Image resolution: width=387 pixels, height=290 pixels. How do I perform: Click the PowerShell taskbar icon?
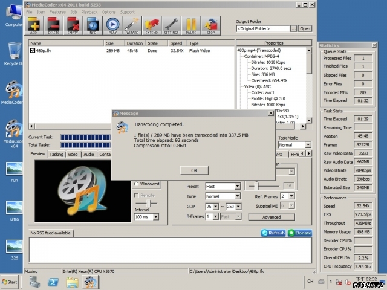point(53,282)
